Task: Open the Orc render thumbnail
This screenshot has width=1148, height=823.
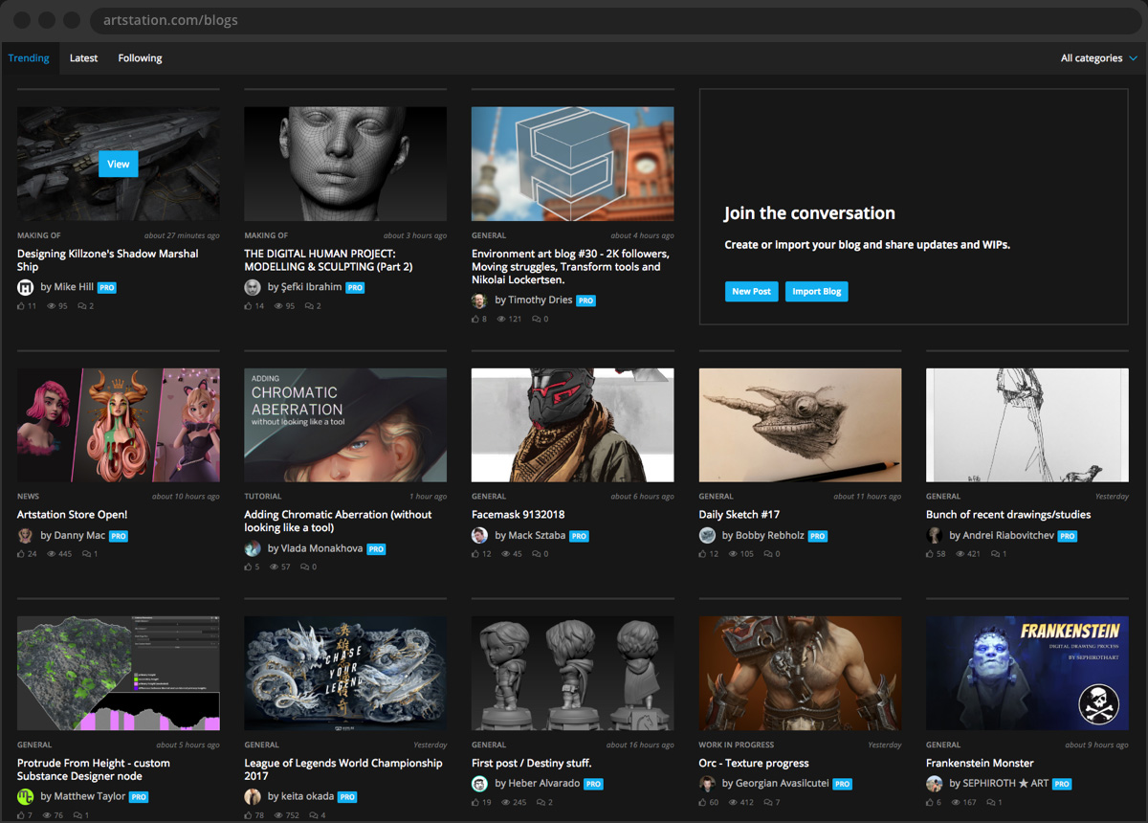Action: pos(800,673)
